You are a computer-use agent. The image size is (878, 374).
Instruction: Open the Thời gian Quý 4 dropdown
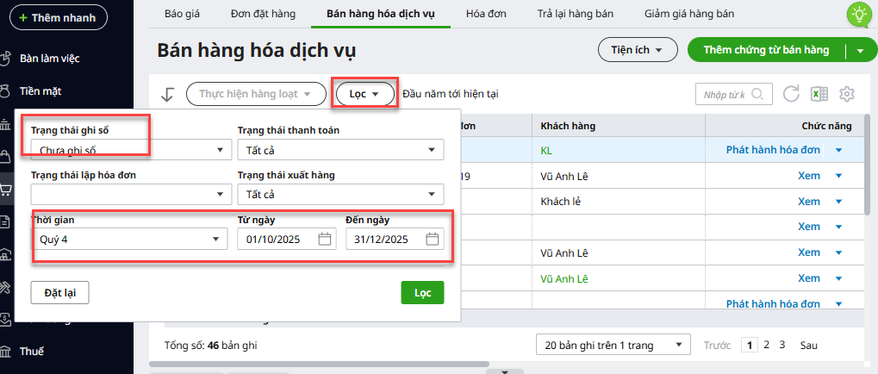click(x=130, y=240)
